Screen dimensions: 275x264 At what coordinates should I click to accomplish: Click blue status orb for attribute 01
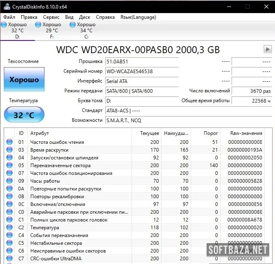9,142
